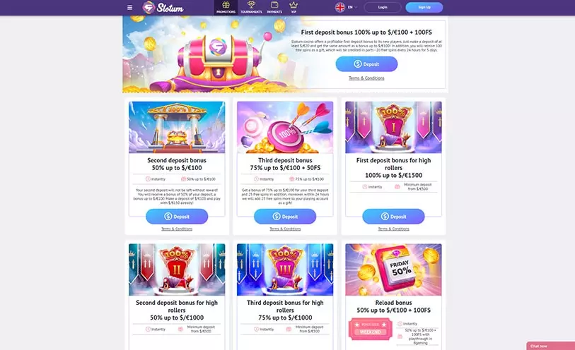Select the darts target Third deposit image
This screenshot has width=575, height=350.
pyautogui.click(x=285, y=127)
